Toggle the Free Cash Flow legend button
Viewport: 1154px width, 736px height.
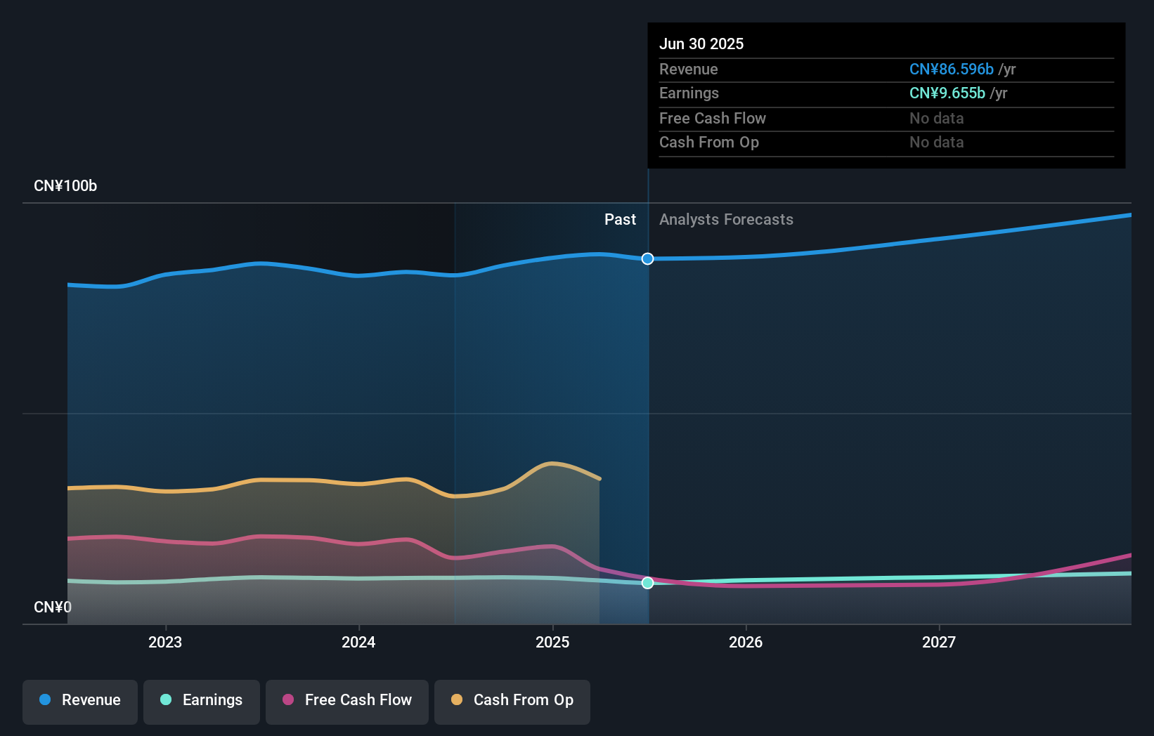(x=347, y=702)
